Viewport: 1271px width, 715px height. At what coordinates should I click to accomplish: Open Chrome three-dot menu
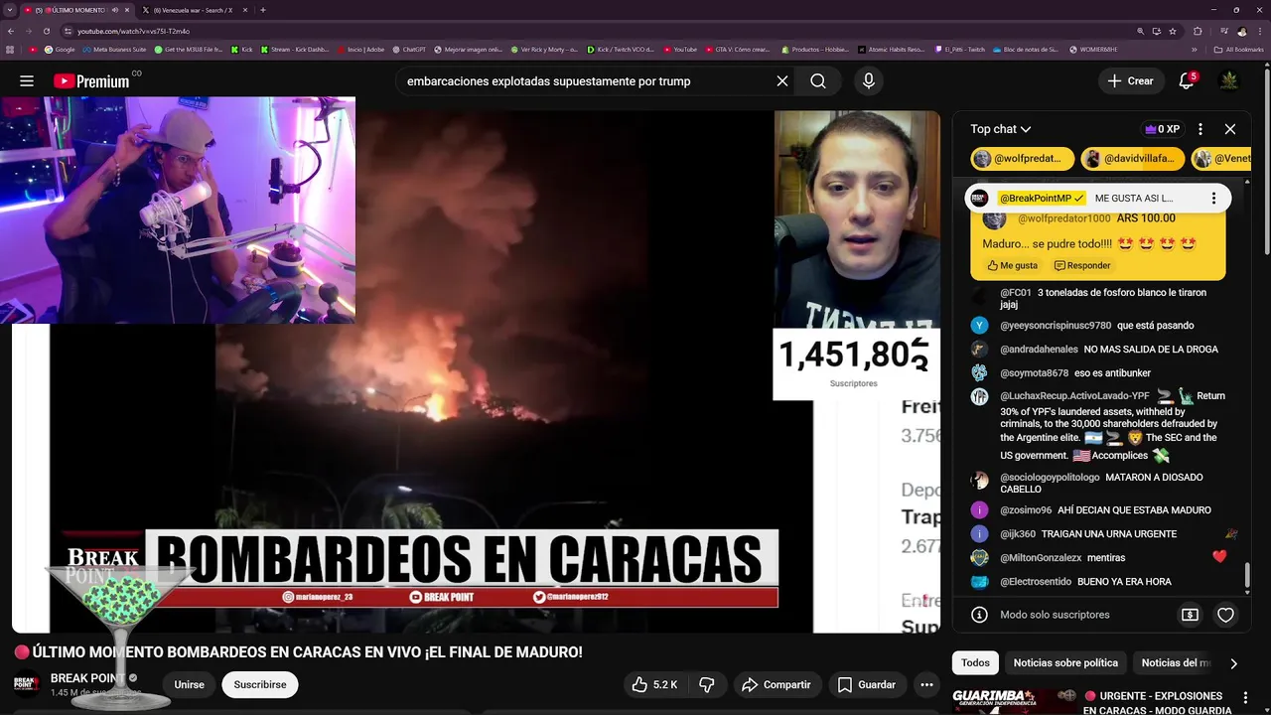coord(1259,31)
